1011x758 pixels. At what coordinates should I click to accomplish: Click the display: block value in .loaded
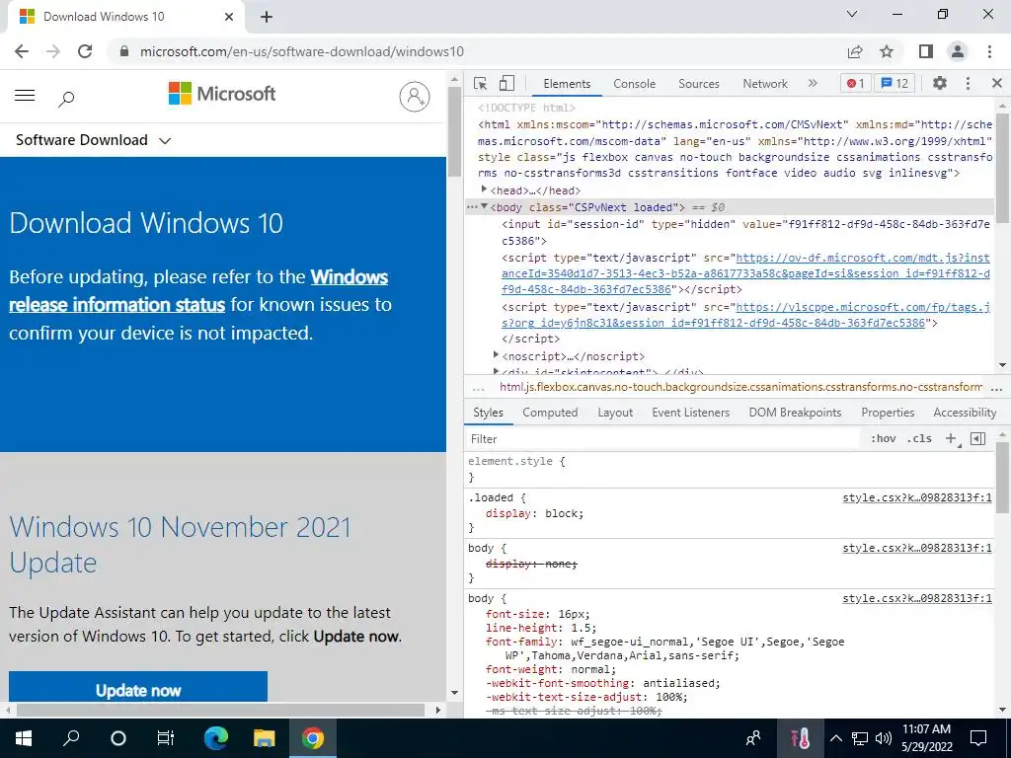(564, 513)
